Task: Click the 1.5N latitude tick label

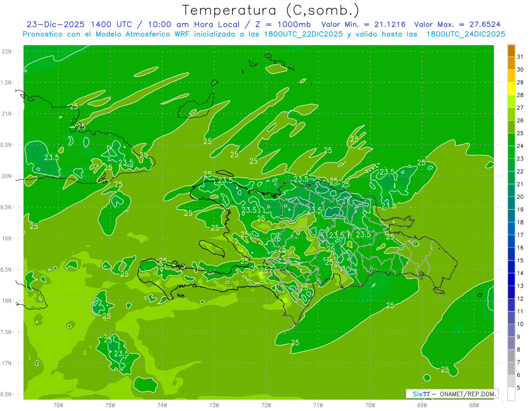Action: 7,82
